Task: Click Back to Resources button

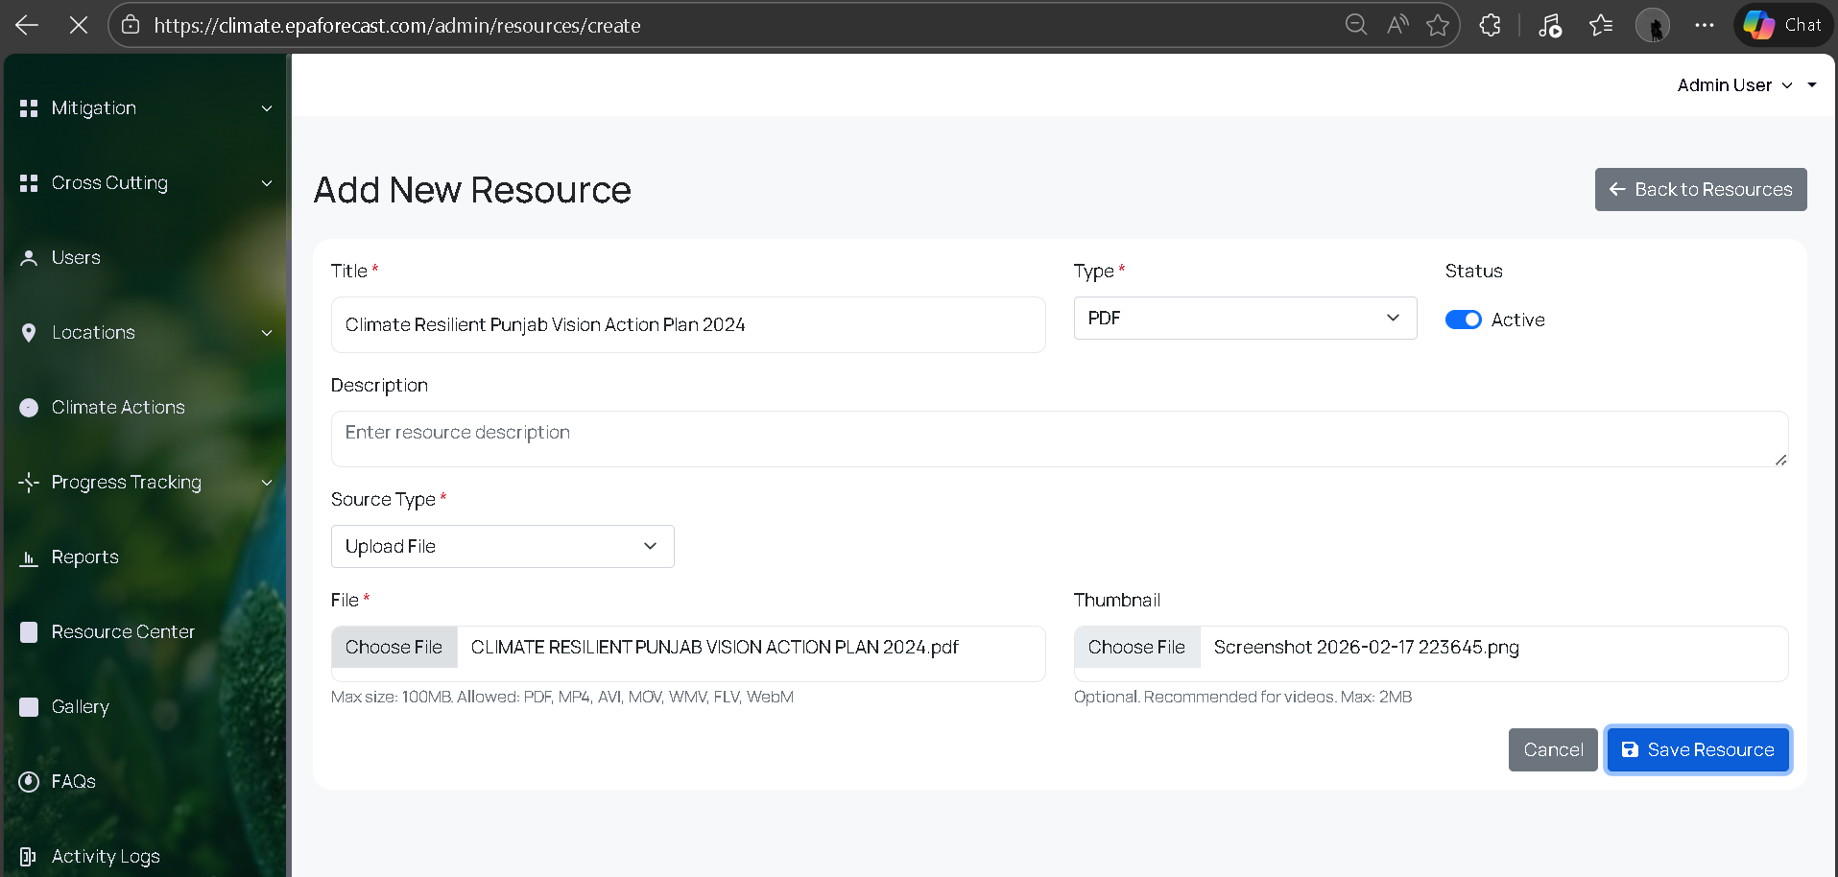Action: tap(1700, 190)
